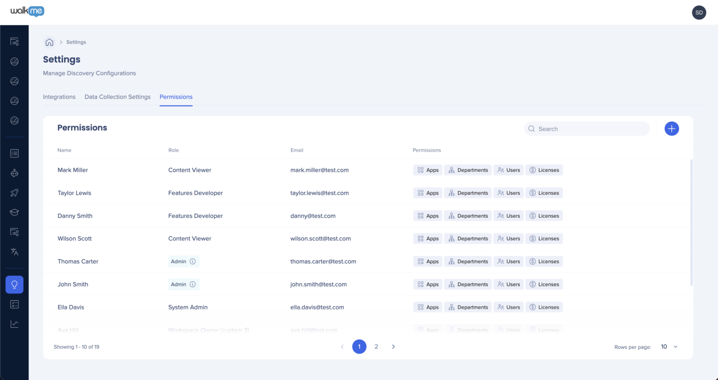Click the WalkMe logo at top left
The height and width of the screenshot is (380, 718).
(x=27, y=11)
